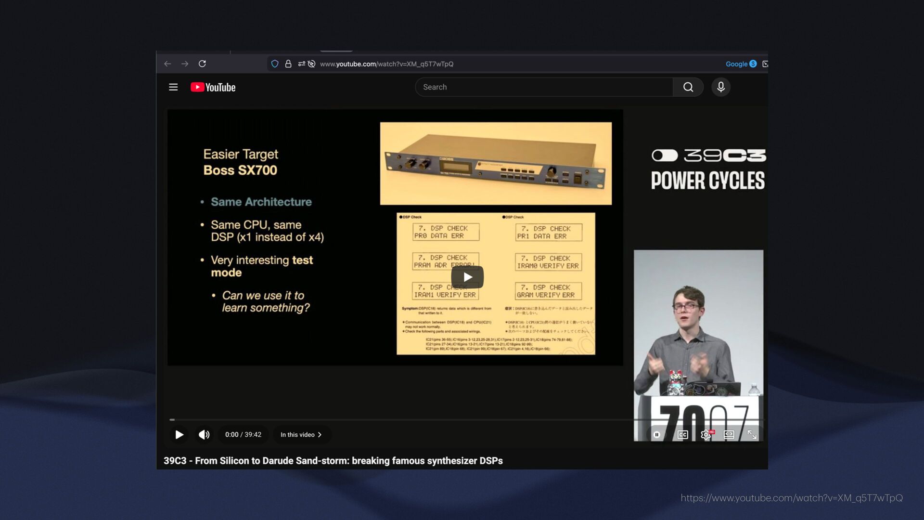Open the YouTube hamburger guide menu
This screenshot has width=924, height=520.
(x=173, y=87)
